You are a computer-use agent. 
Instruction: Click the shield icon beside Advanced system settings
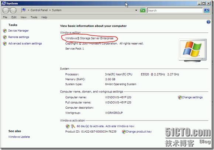click(5, 43)
